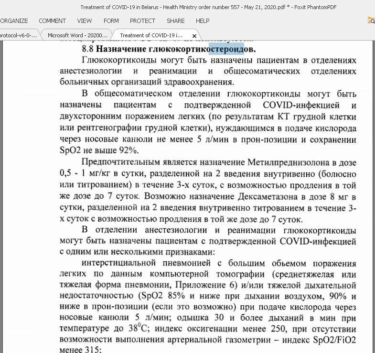This screenshot has height=353, width=375.
Task: Click the word 'Дексаметазона' in the document
Action: (x=268, y=197)
